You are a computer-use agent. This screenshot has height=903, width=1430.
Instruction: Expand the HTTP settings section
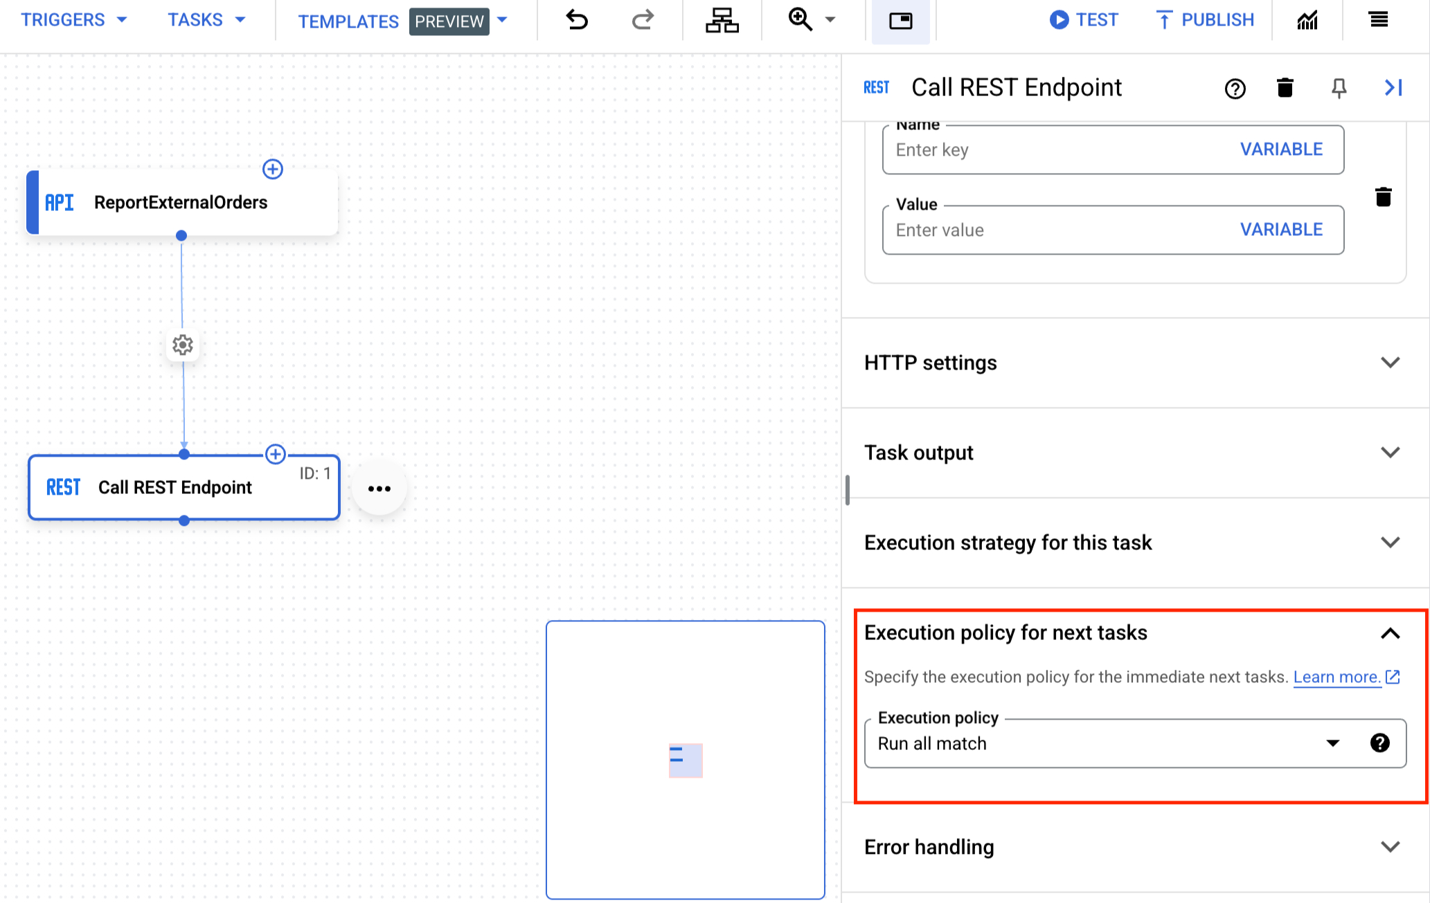point(1391,362)
